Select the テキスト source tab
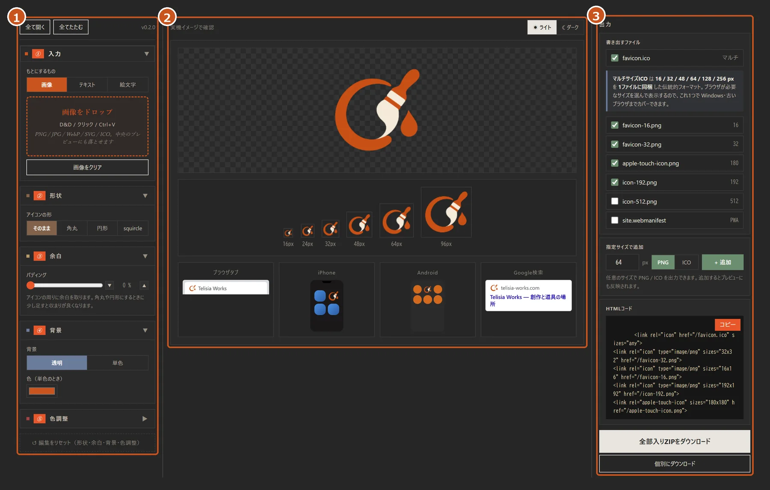Screen dimensions: 770x490 87,85
